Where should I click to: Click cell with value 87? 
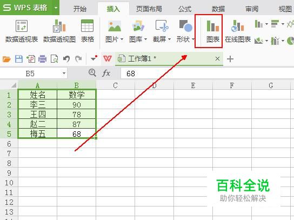pos(77,124)
